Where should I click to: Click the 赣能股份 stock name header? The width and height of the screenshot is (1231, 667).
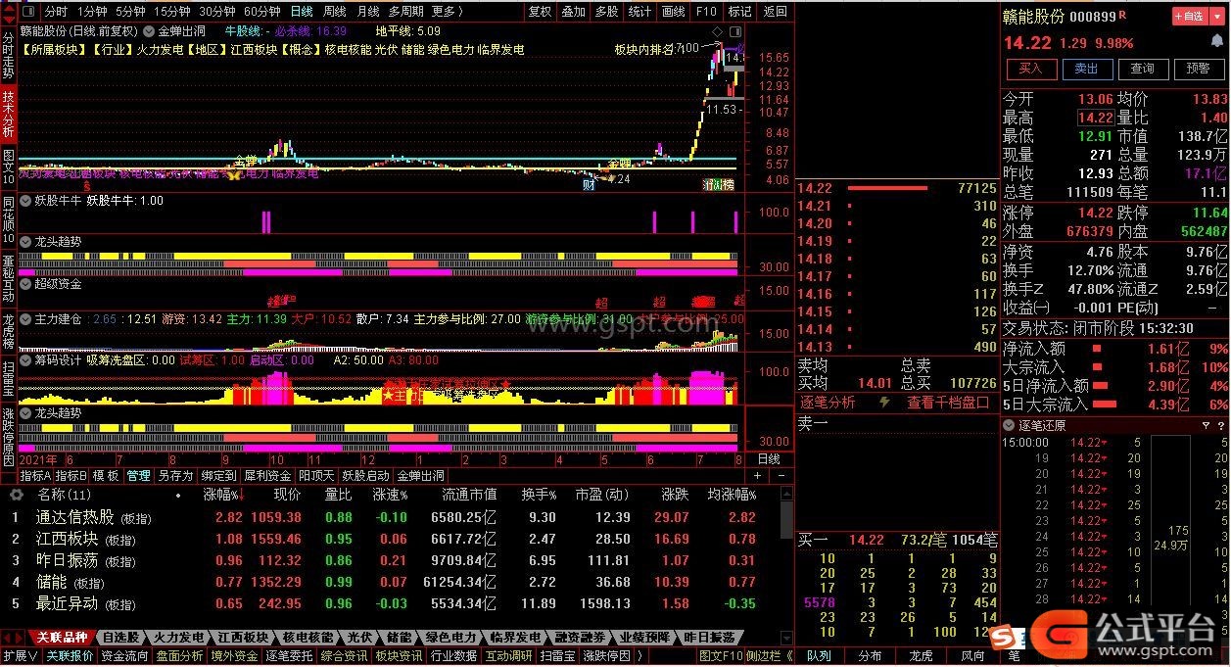coord(1033,17)
